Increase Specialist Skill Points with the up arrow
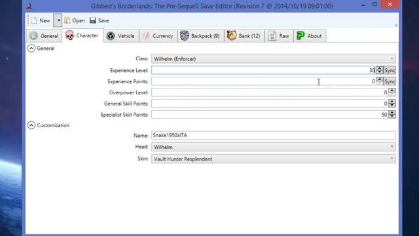This screenshot has width=419, height=236. pyautogui.click(x=392, y=112)
